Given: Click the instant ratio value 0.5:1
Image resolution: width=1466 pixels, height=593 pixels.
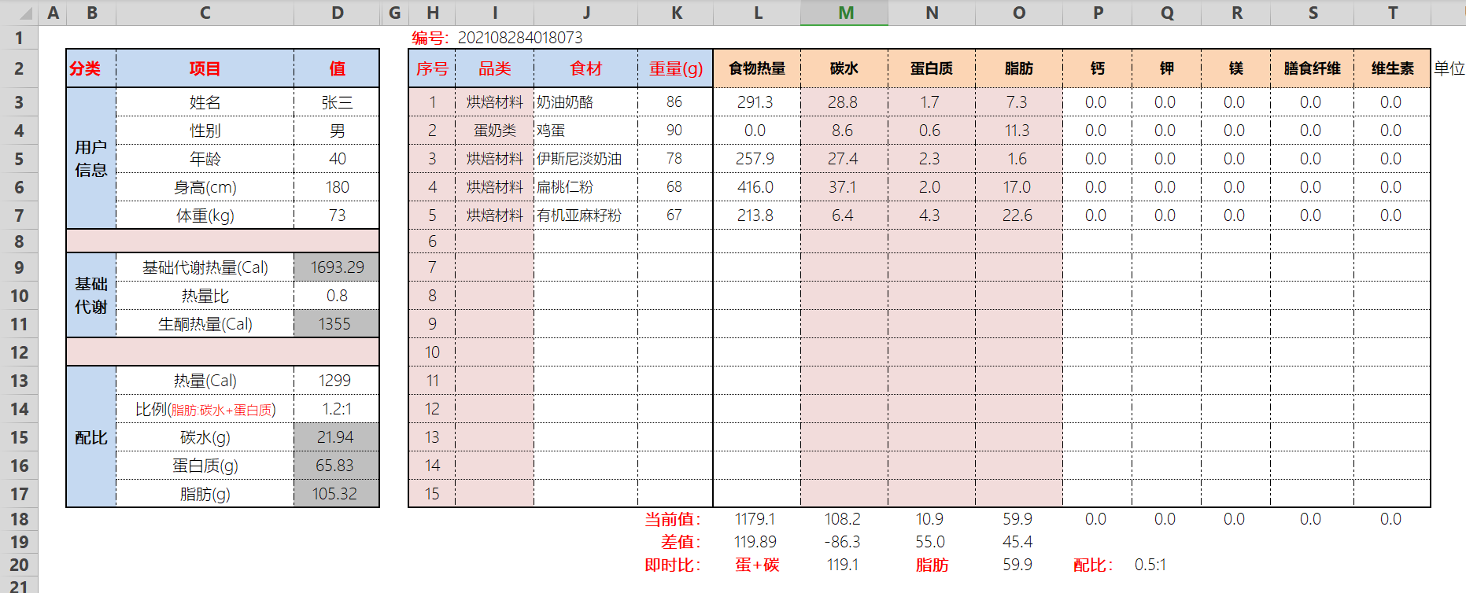Looking at the screenshot, I should point(1150,565).
